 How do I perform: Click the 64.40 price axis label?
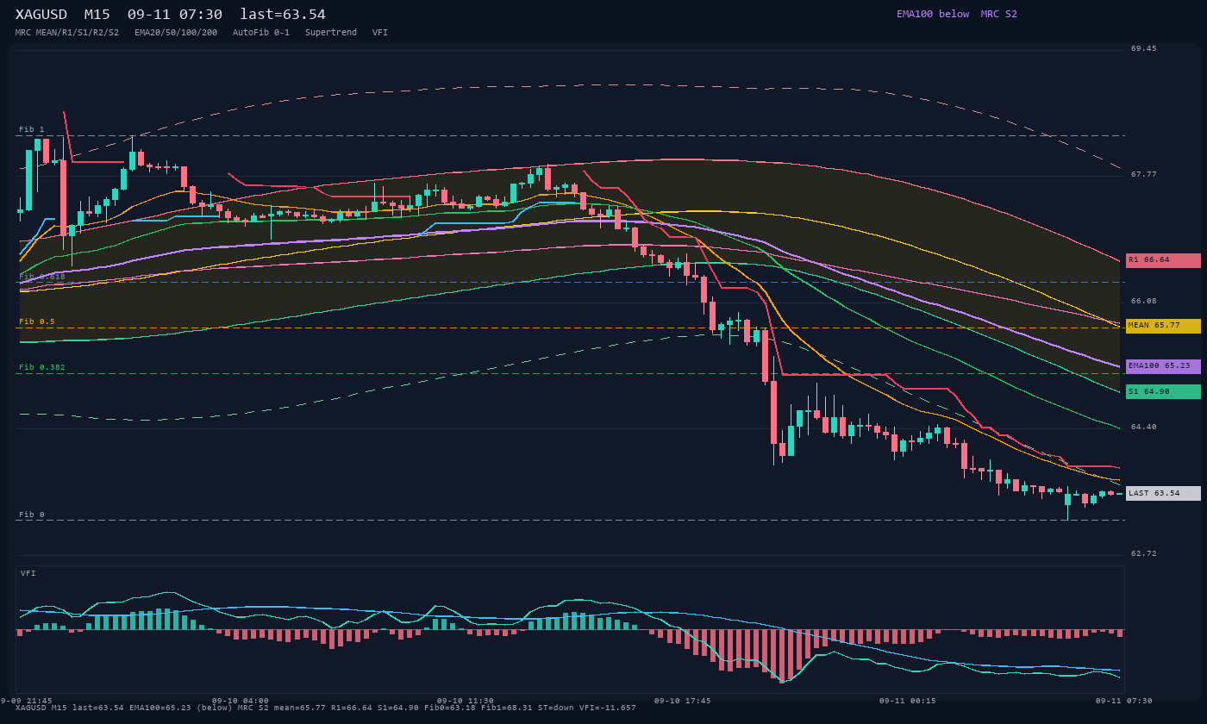(x=1144, y=427)
